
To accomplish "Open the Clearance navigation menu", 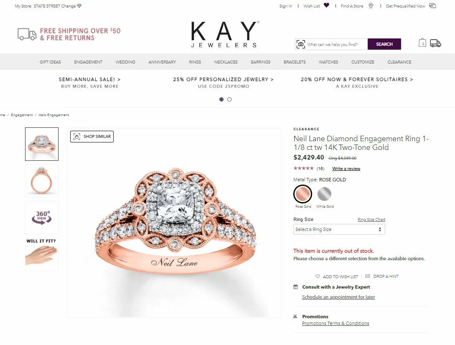I will (399, 62).
